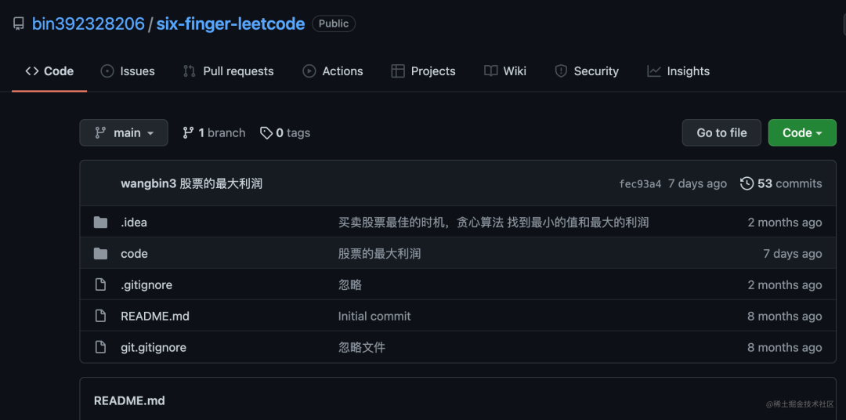Viewport: 846px width, 420px height.
Task: Expand the green Code dropdown button
Action: click(802, 132)
